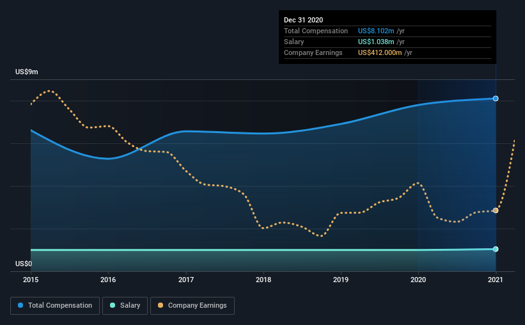Click the Salary tooltip row label
This screenshot has height=325, width=525.
pyautogui.click(x=294, y=42)
